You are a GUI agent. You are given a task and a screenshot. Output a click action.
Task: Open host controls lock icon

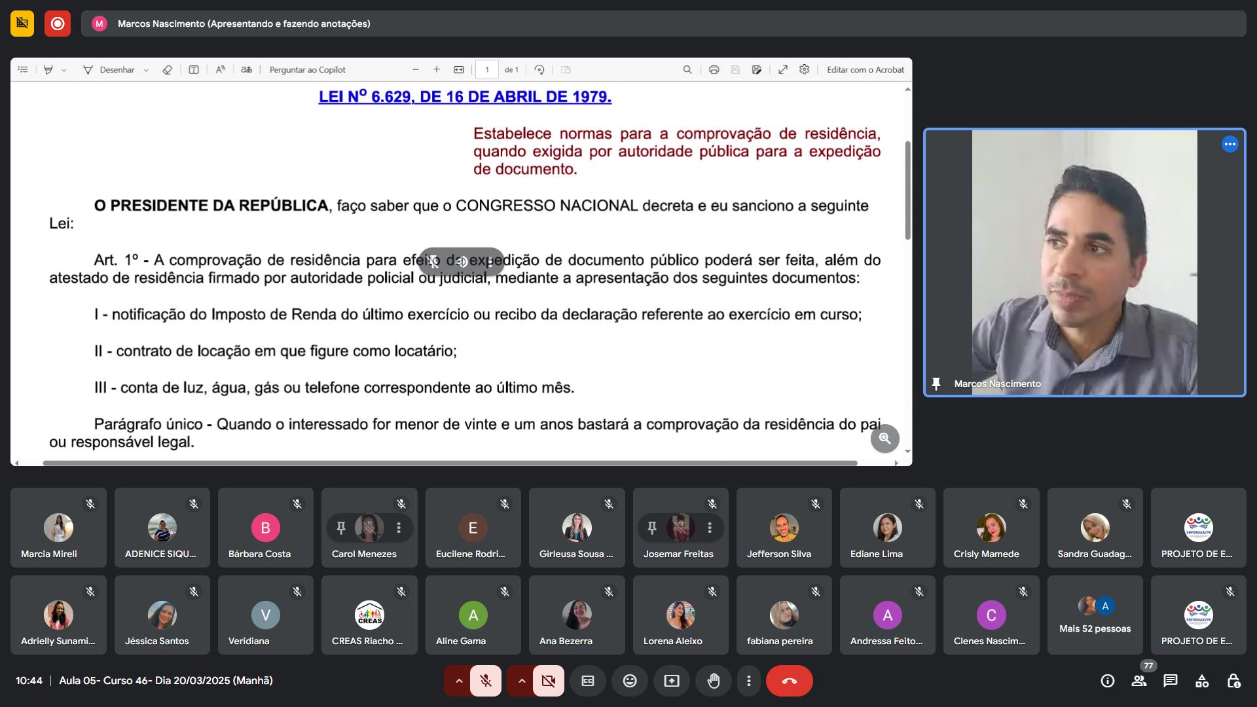1233,681
